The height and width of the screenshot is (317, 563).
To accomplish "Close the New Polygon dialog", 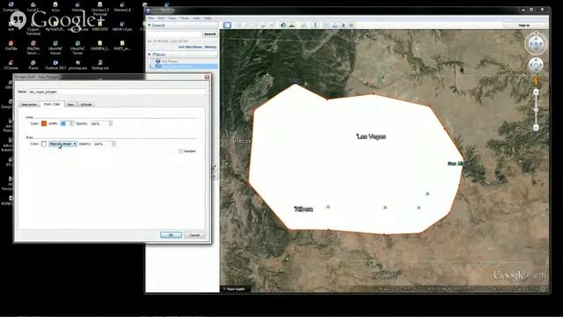I will (207, 77).
